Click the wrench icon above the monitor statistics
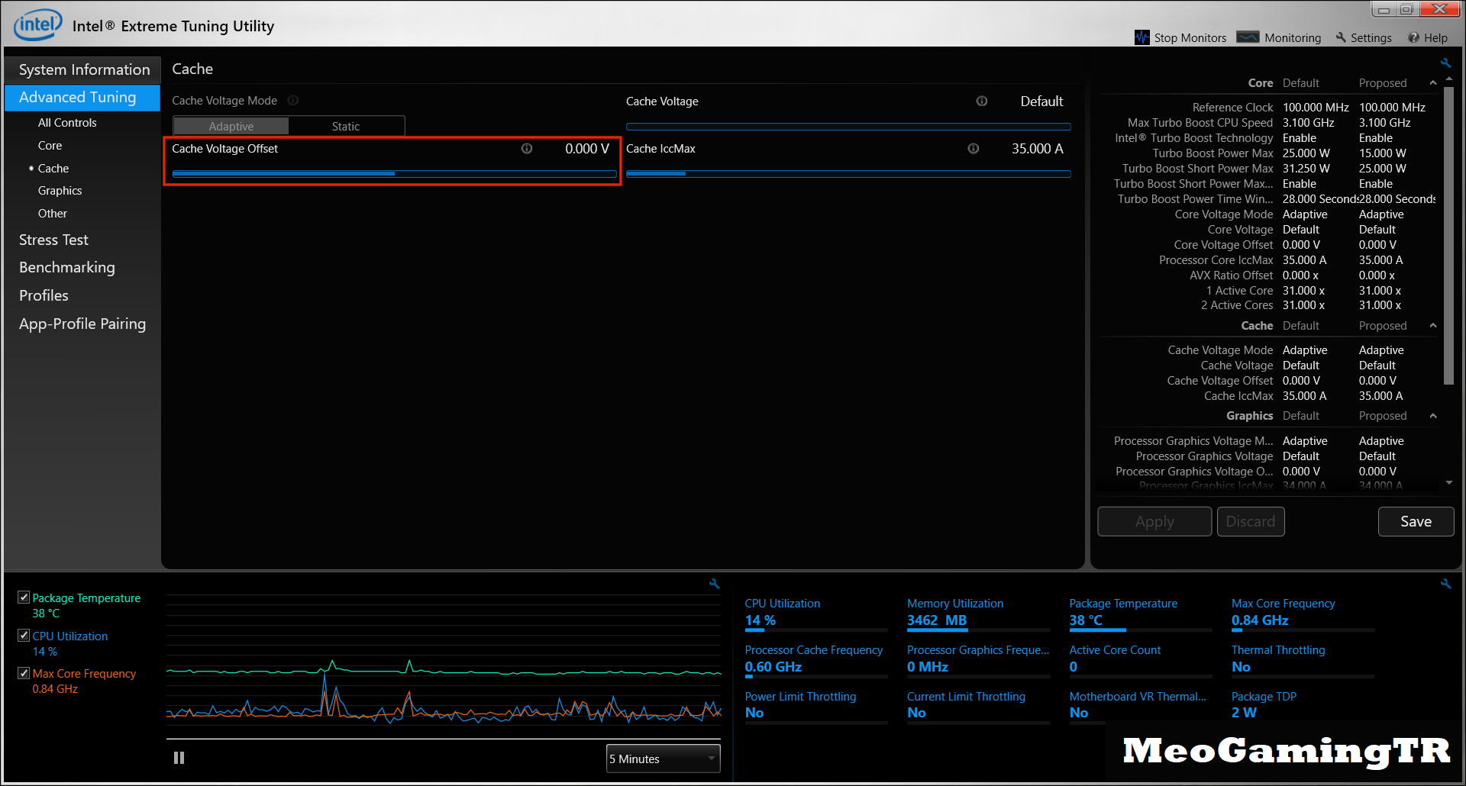This screenshot has height=786, width=1466. pos(1445,583)
